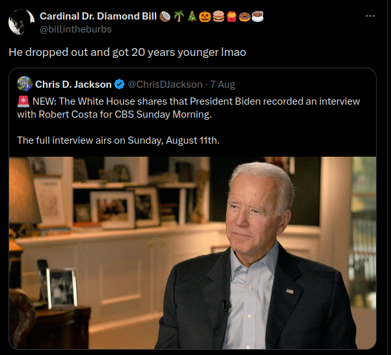The width and height of the screenshot is (391, 355).
Task: Click the "He dropped out" tweet text
Action: pos(127,52)
